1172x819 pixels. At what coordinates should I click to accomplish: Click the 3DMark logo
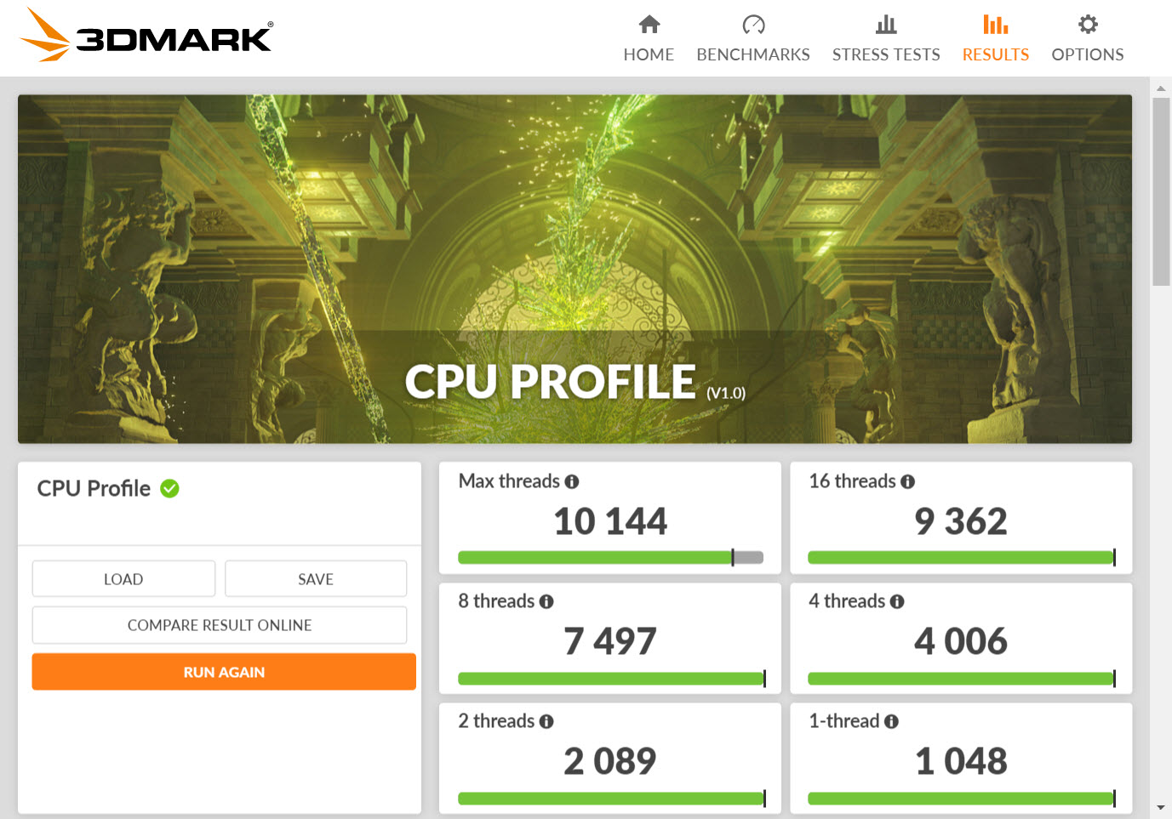tap(146, 35)
